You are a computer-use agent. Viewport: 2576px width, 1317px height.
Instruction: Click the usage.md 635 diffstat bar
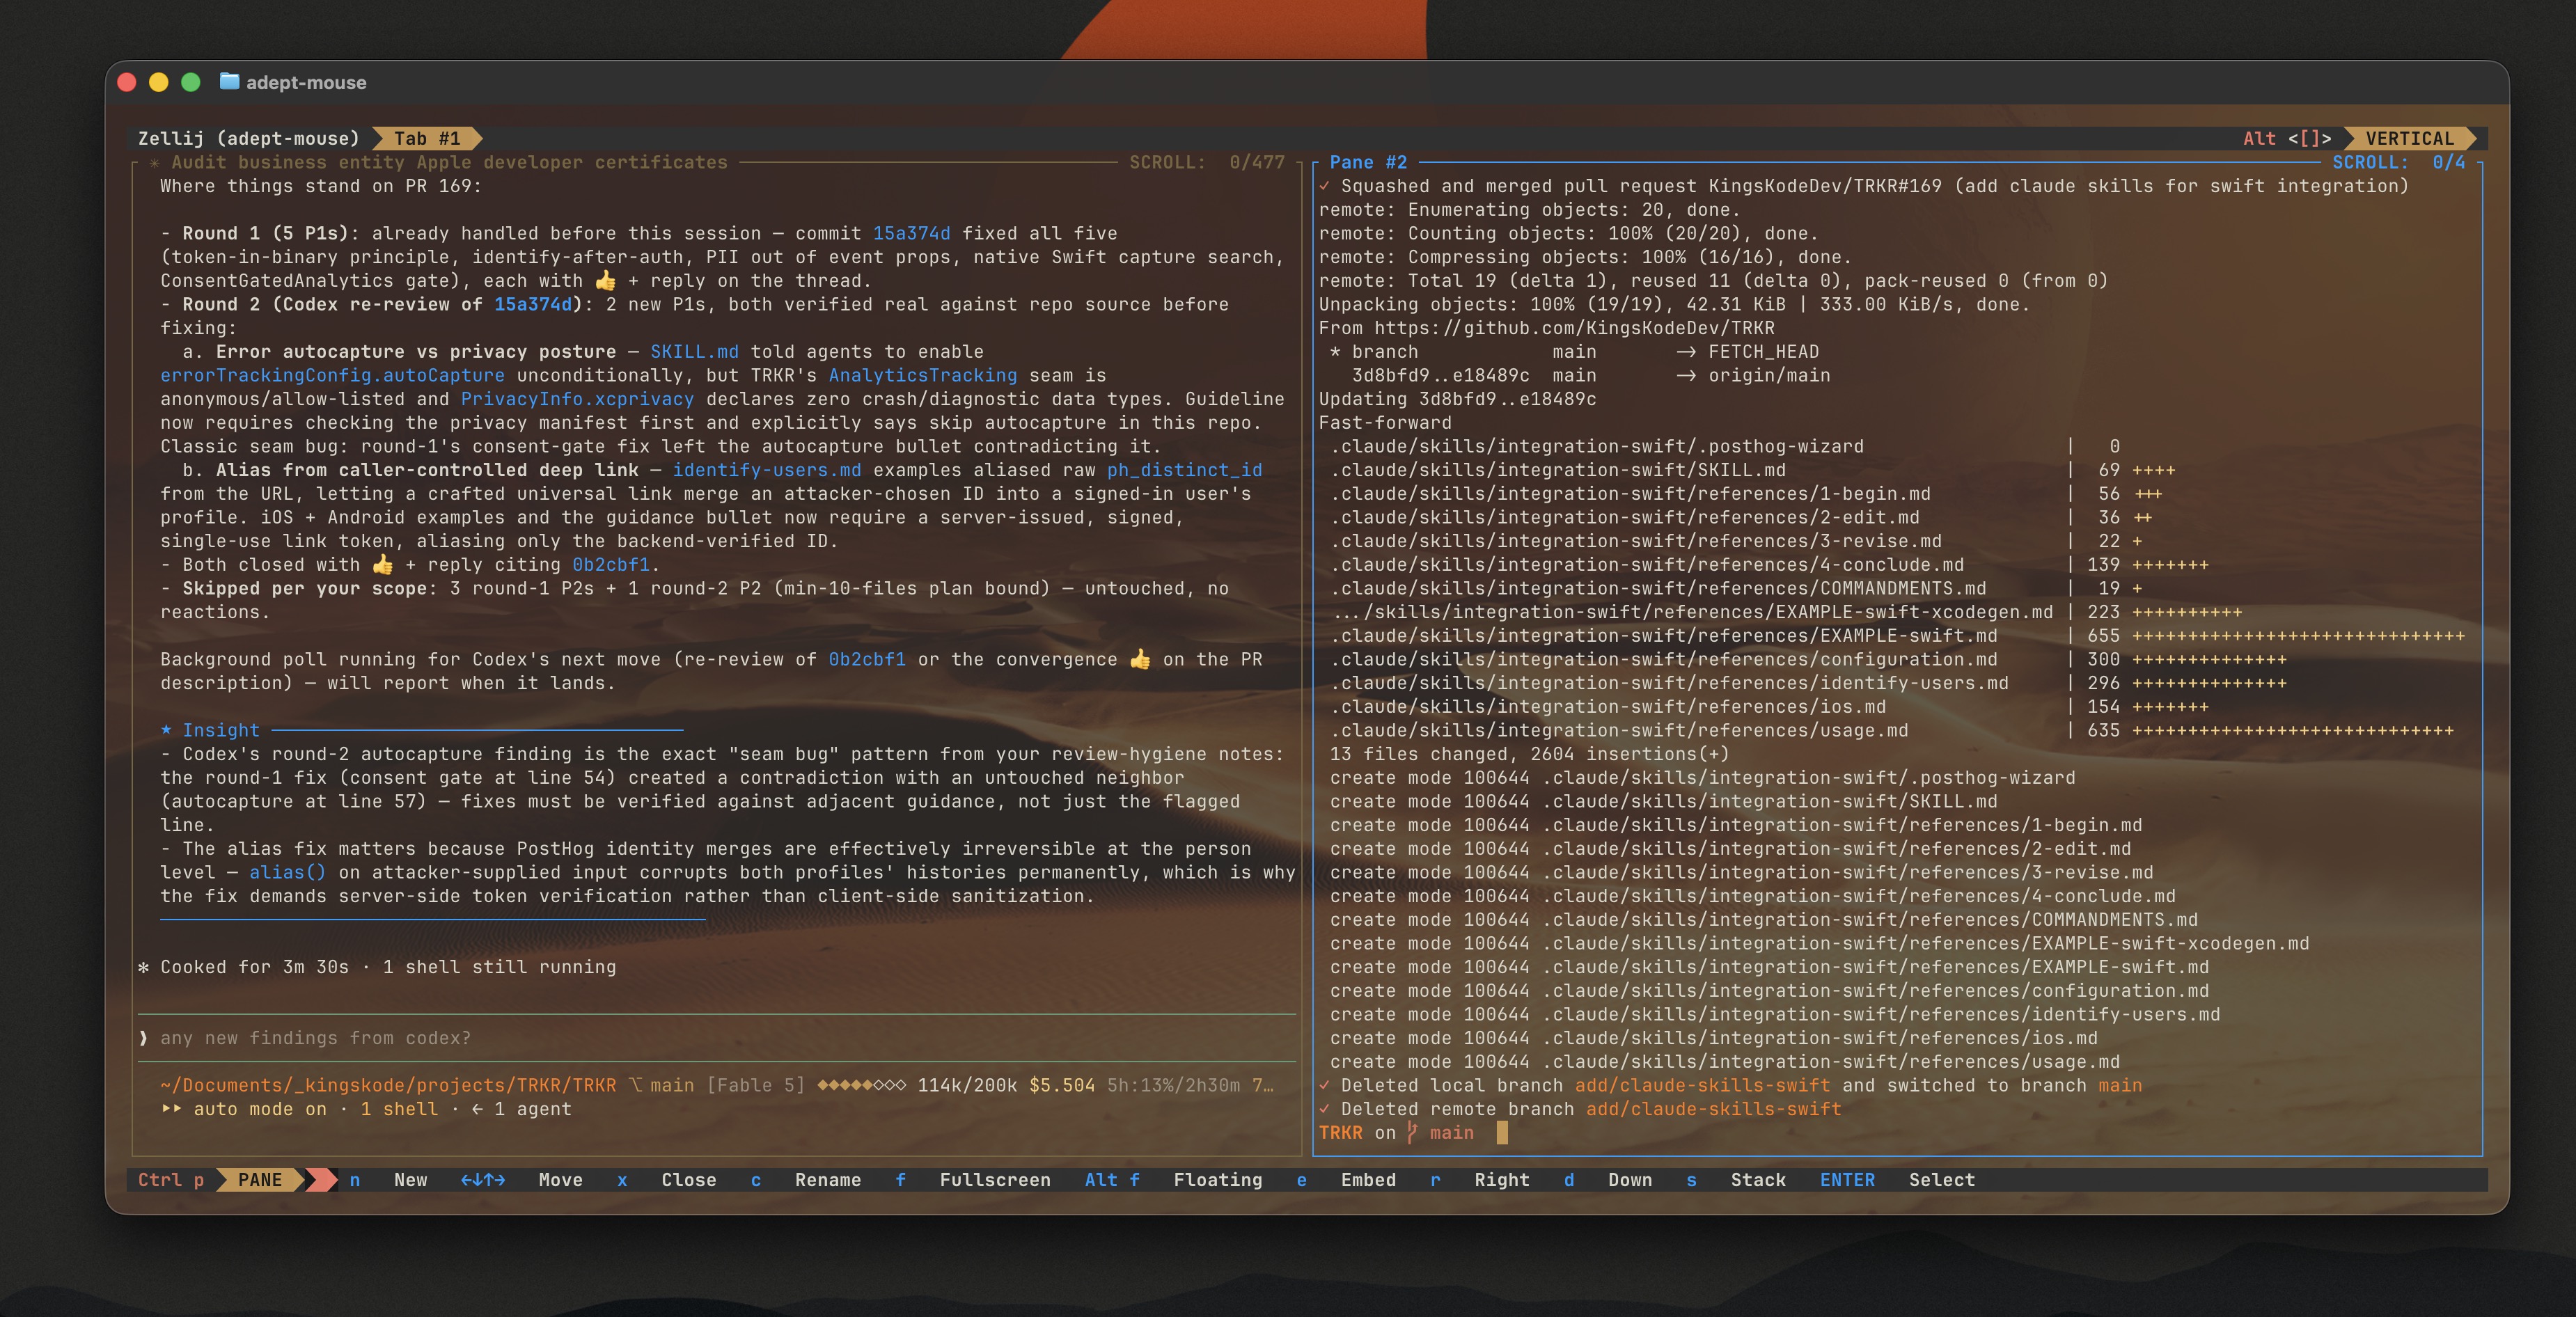pos(2292,730)
